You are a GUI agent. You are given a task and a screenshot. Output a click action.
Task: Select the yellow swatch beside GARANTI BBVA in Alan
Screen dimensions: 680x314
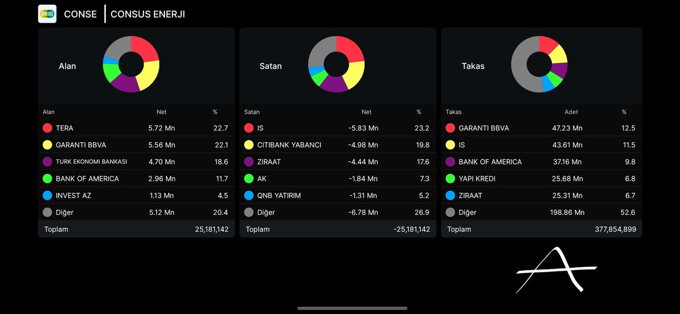pos(48,145)
